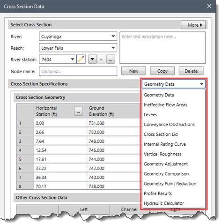Click horizontal station cell 70.17
This screenshot has height=223, width=222.
(60, 186)
